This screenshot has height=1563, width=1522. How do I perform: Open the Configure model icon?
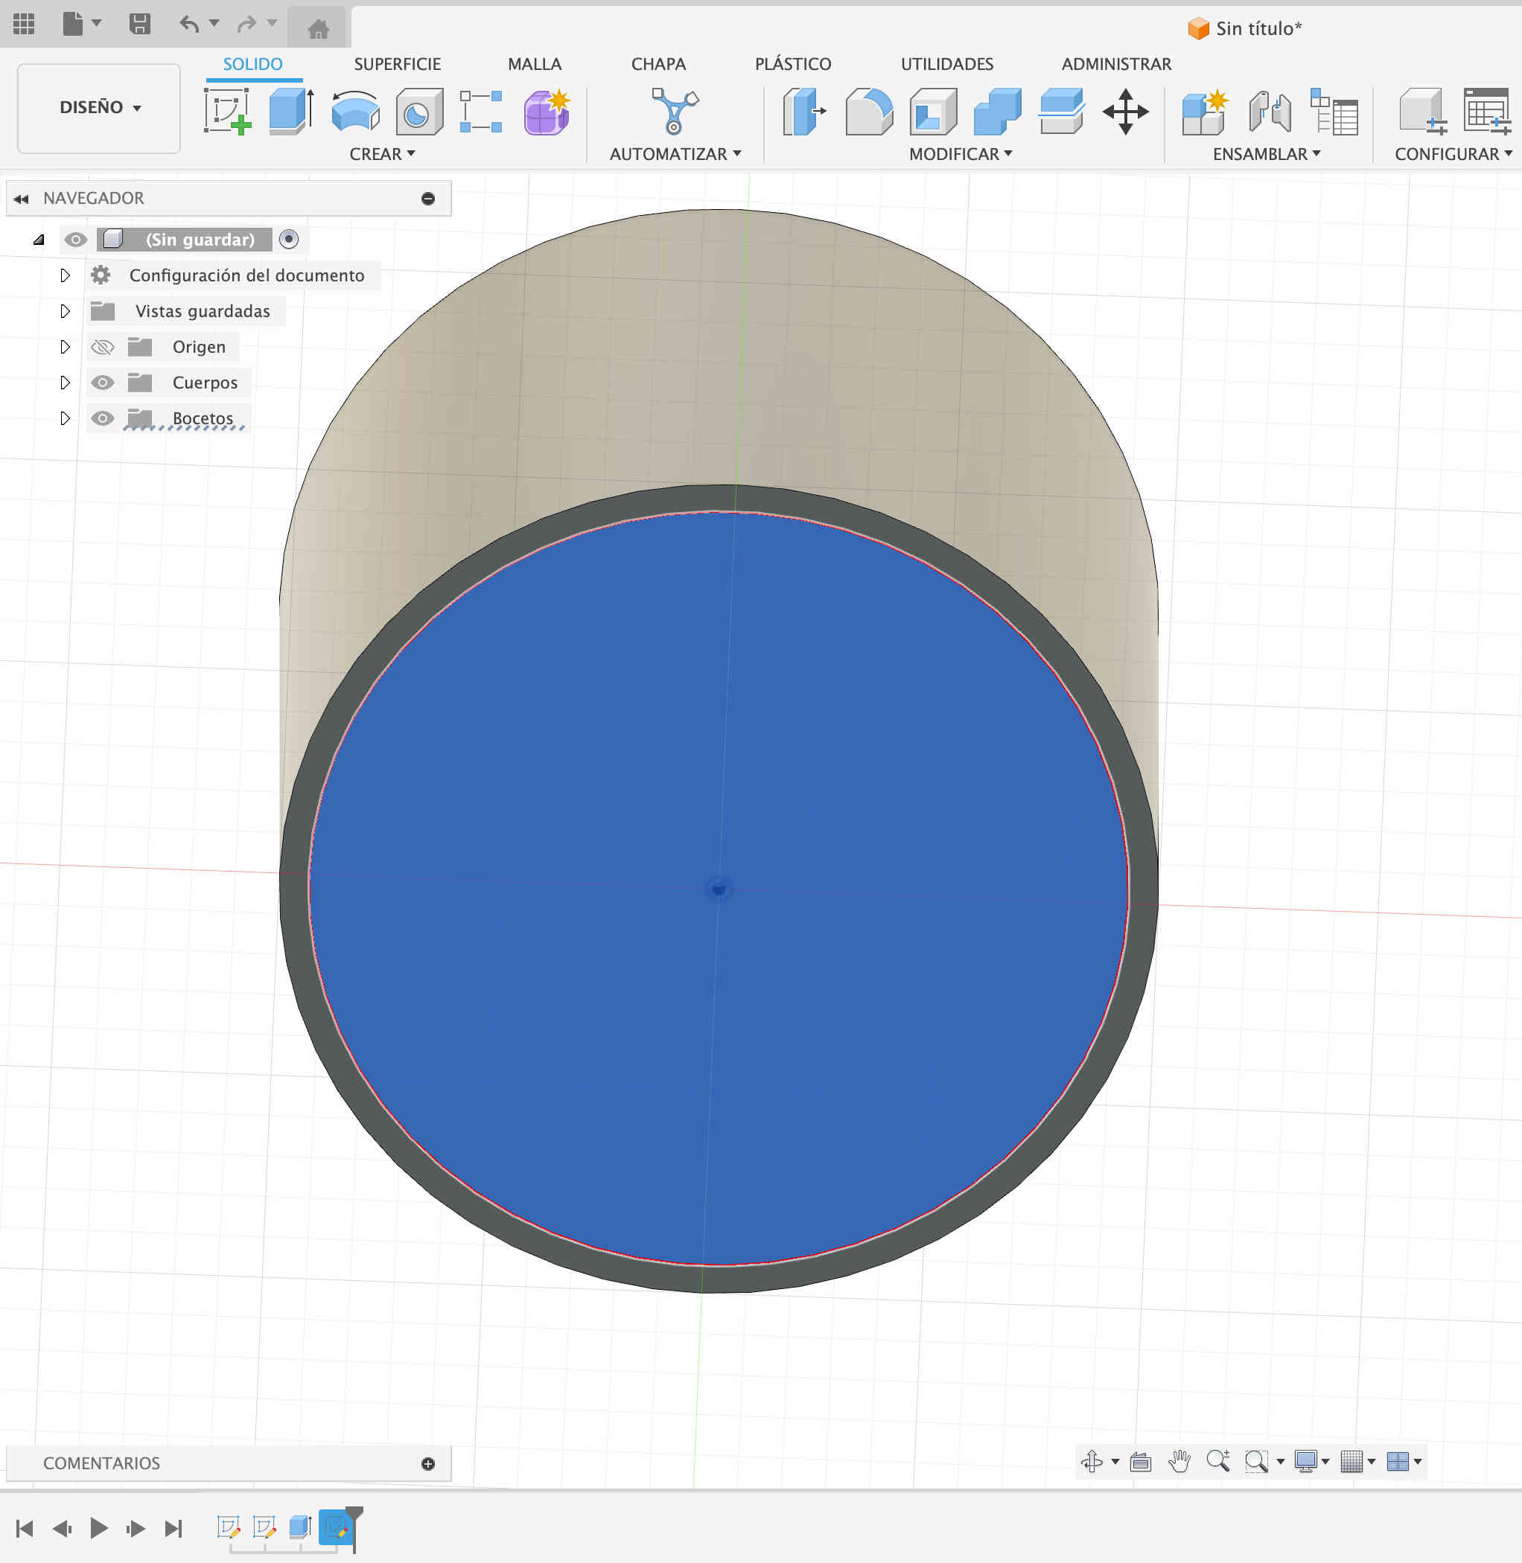coord(1423,111)
